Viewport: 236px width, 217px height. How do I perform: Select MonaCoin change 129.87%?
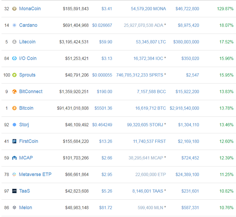pos(225,9)
